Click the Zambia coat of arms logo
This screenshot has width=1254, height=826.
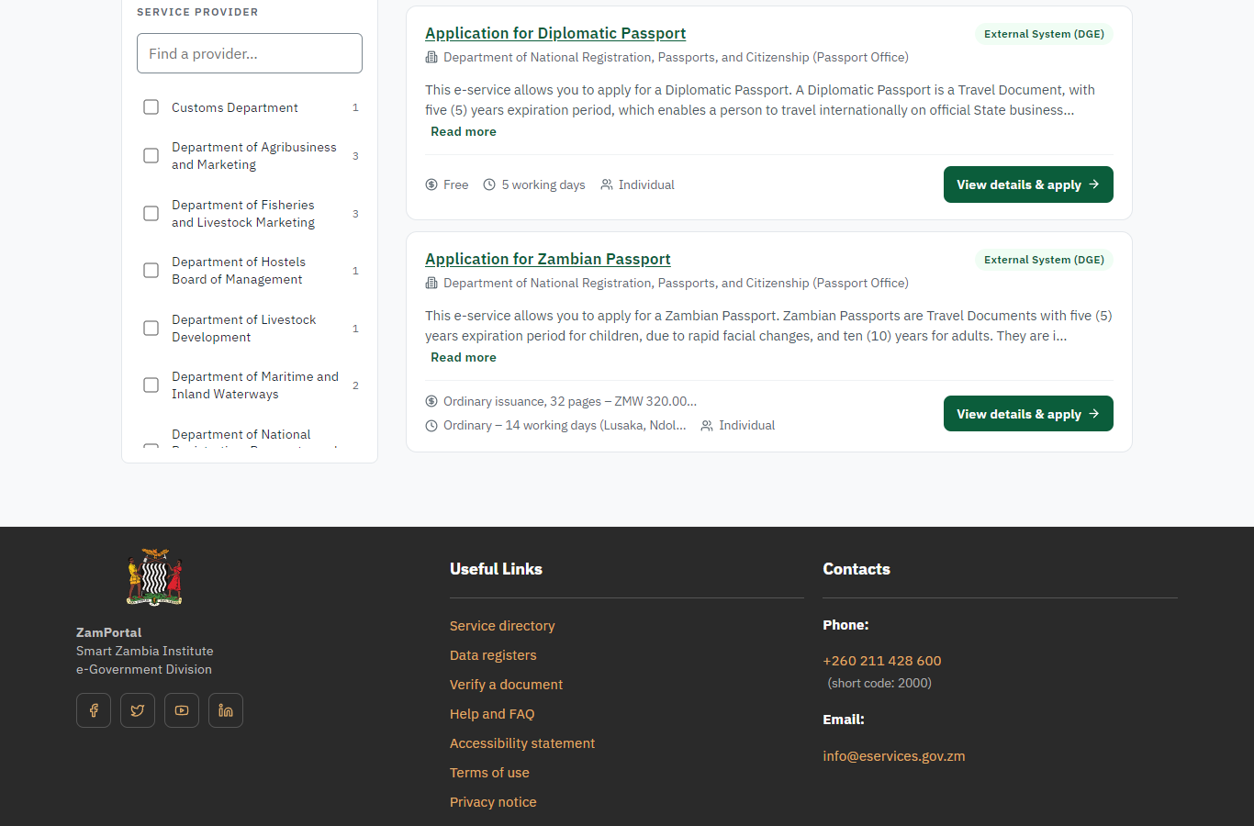(x=154, y=577)
